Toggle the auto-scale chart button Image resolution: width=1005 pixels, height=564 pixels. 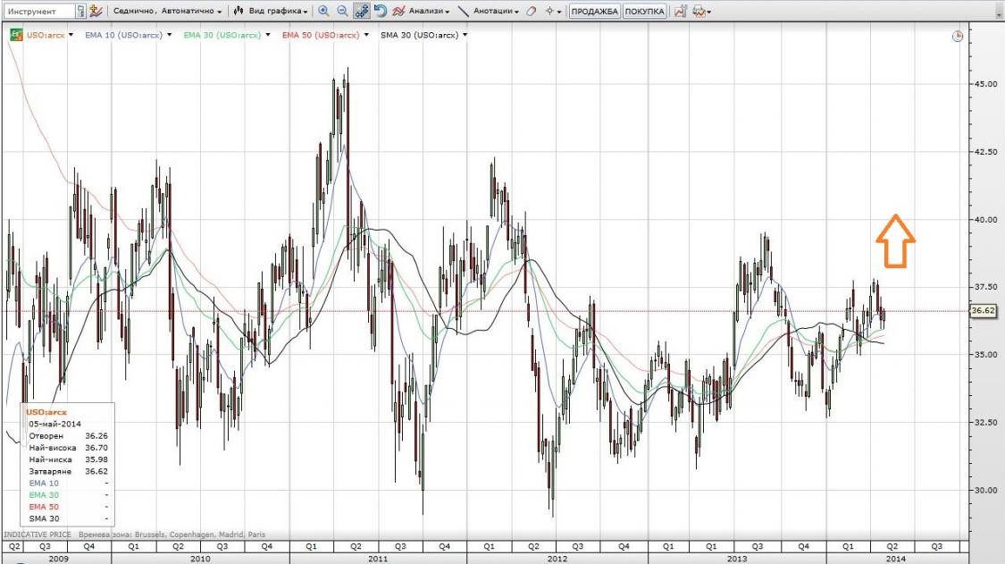click(x=362, y=11)
